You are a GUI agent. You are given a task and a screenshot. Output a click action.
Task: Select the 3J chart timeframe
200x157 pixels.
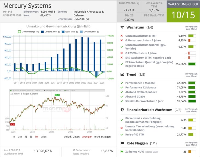[31, 137]
